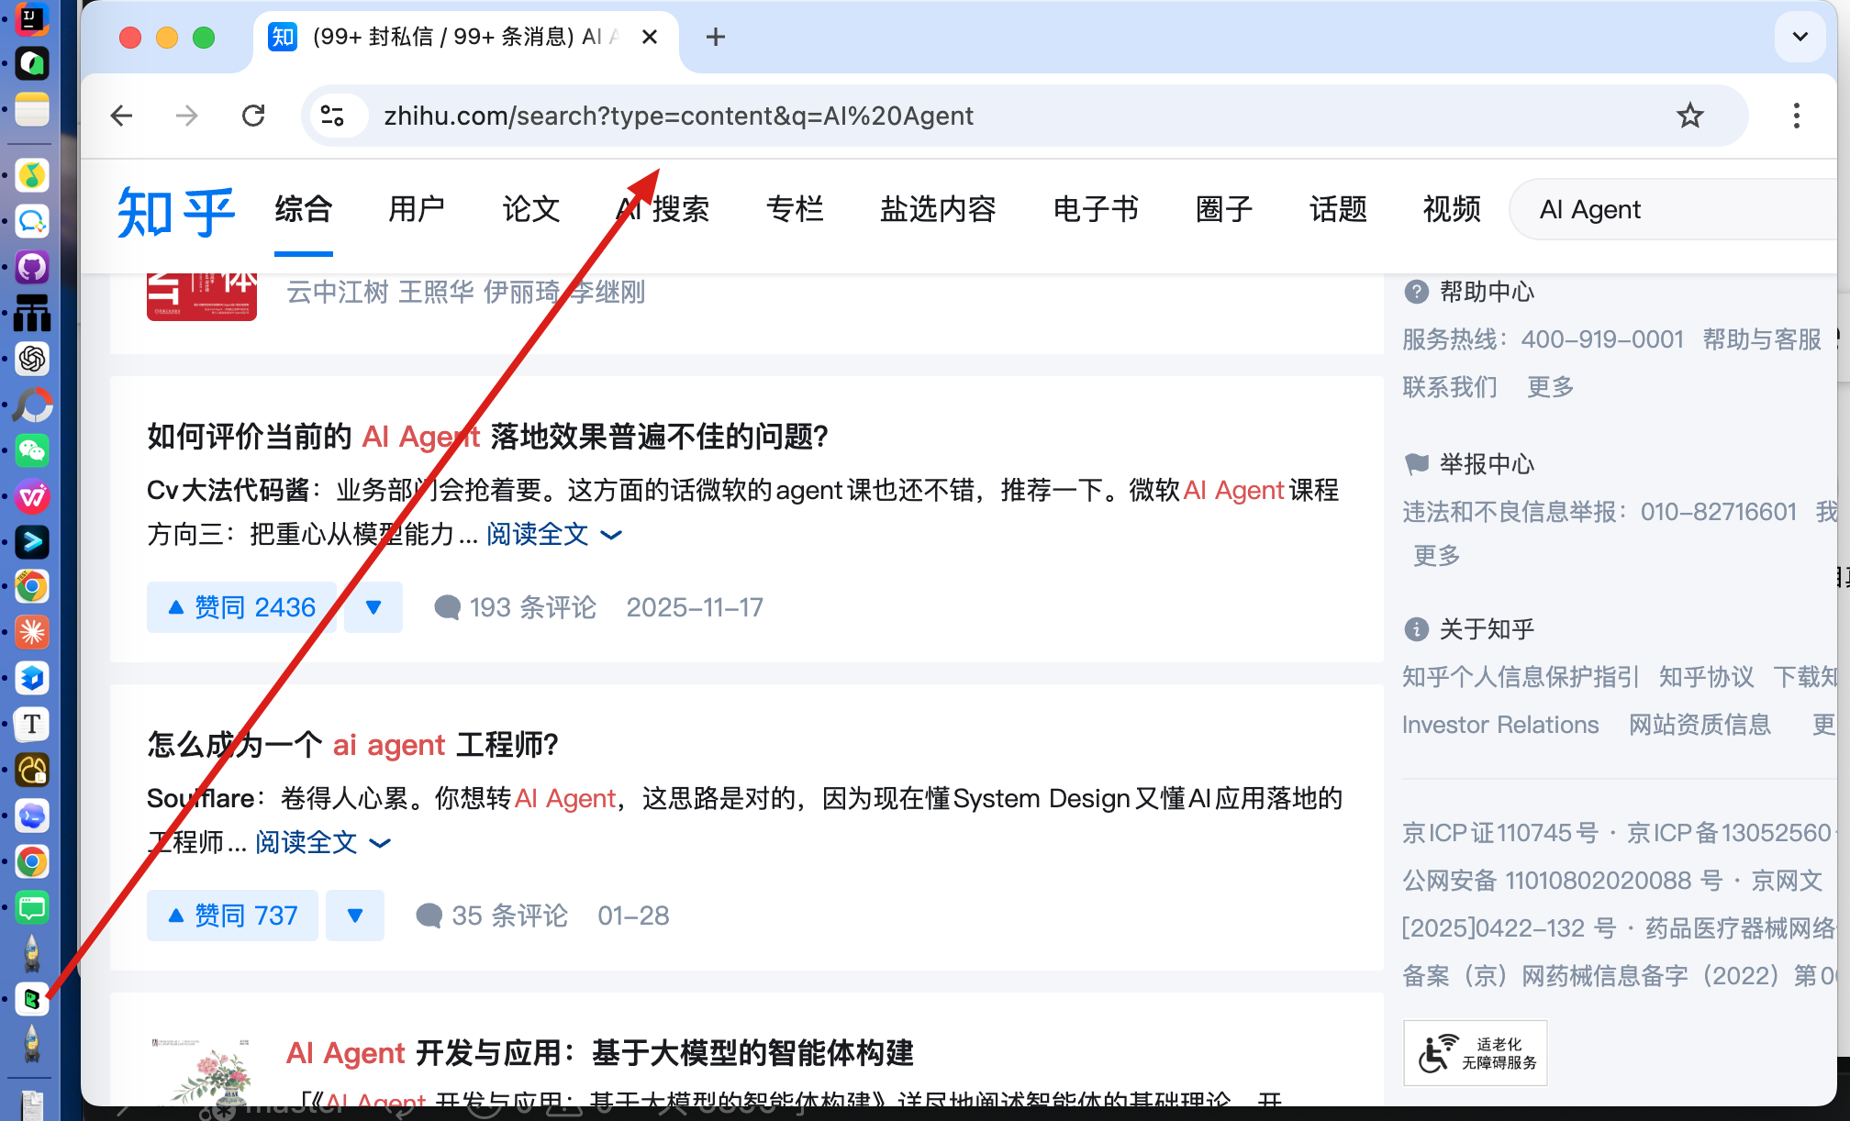Screen dimensions: 1850x1121
Task: Switch to the 视频 search tab
Action: coord(1452,209)
